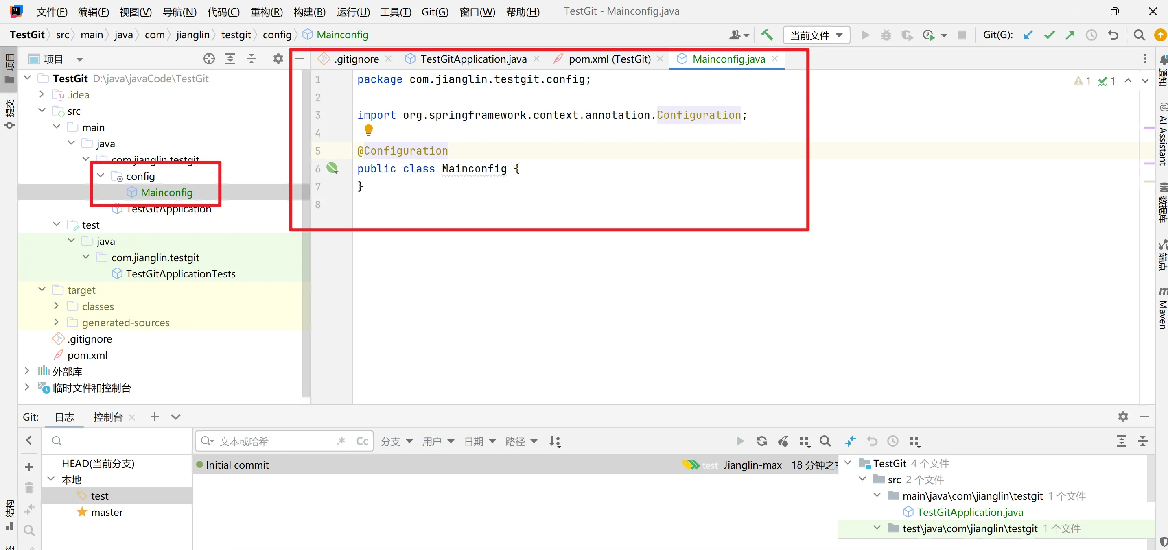Open the 分支 branch filter dropdown
This screenshot has width=1168, height=550.
[x=396, y=441]
